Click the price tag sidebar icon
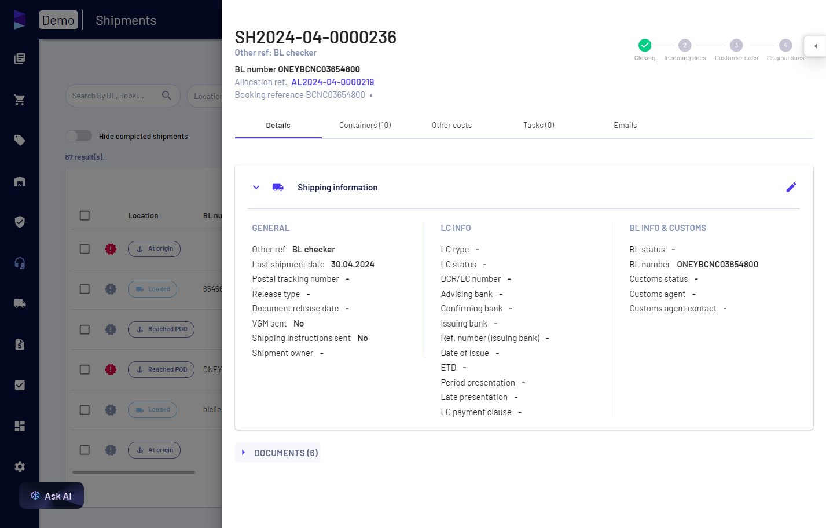Image resolution: width=826 pixels, height=528 pixels. 20,140
